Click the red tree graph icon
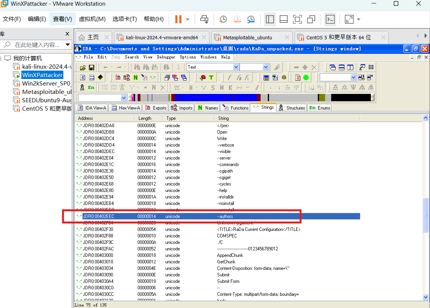This screenshot has width=430, height=308. click(118, 77)
